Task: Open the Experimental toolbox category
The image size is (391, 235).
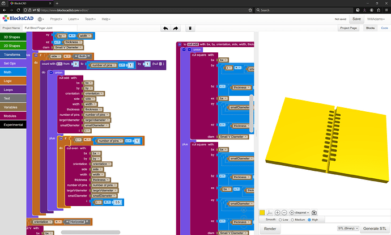Action: 13,125
